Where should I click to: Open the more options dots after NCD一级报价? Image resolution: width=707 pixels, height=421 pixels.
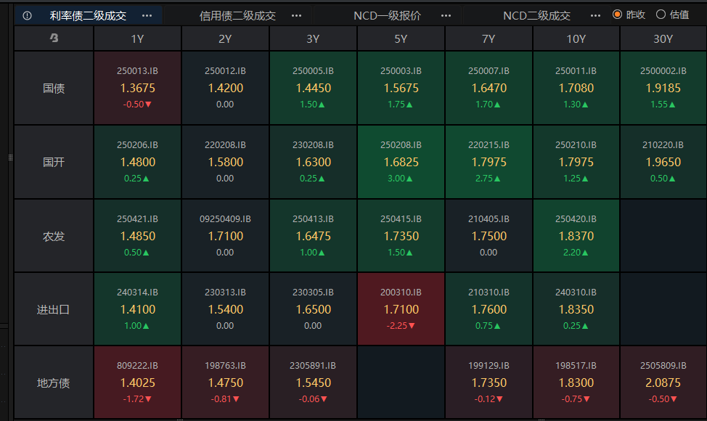446,15
